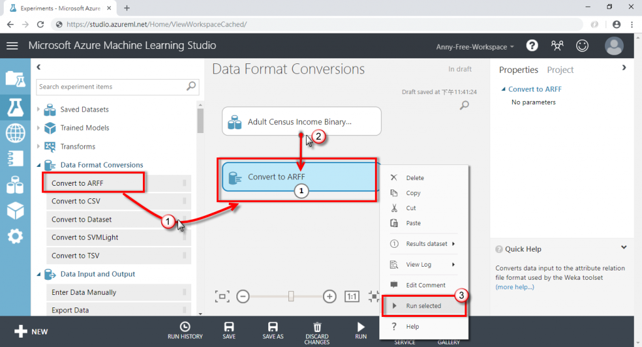Collapse the Convert to ARFF properties section
This screenshot has height=347, width=642.
point(503,89)
